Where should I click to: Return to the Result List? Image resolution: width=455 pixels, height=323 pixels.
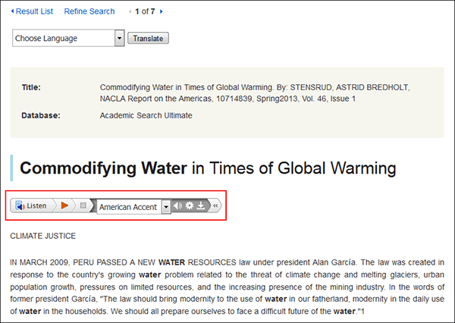click(x=32, y=11)
